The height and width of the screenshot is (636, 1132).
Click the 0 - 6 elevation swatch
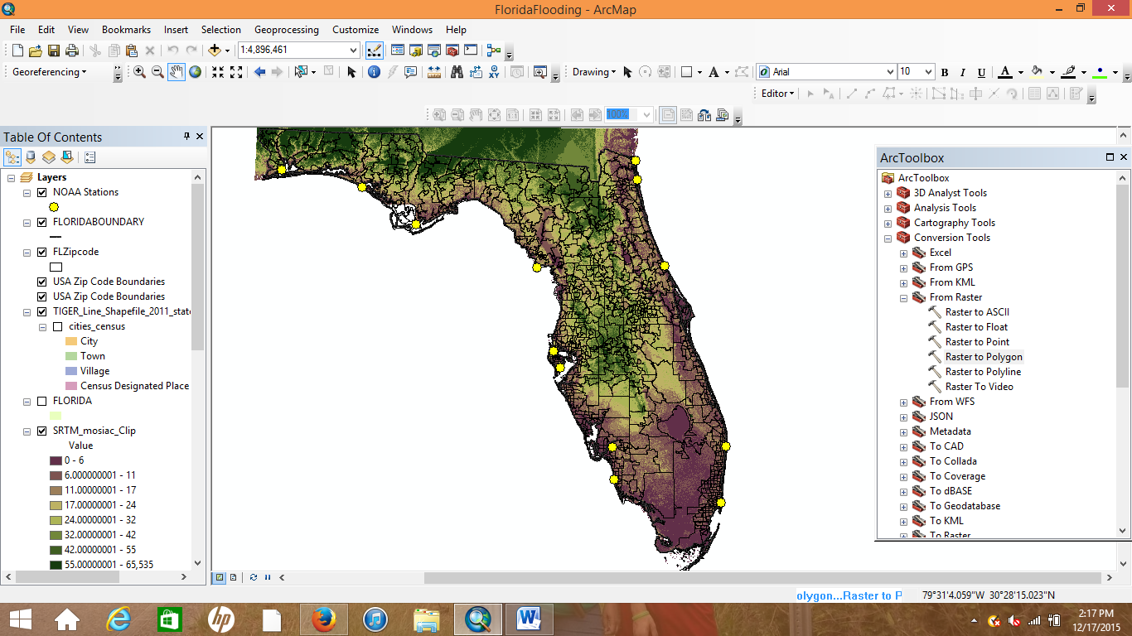click(56, 460)
